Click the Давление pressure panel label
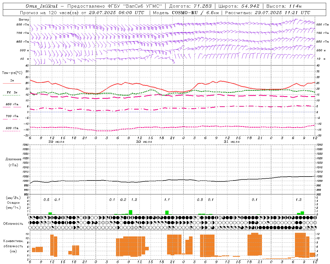The height and width of the screenshot is (264, 330). 13,159
